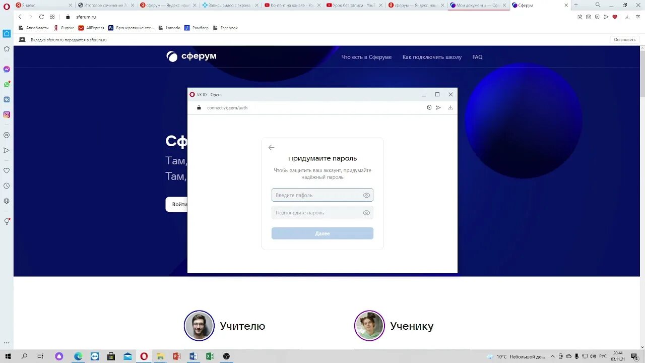Click the back arrow in password form
645x363 pixels.
[272, 147]
